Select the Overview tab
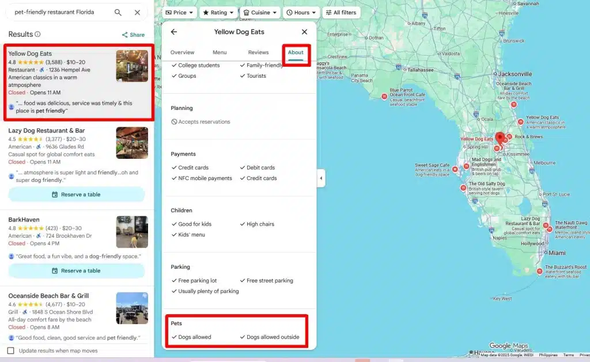Viewport: 590px width, 362px height. [x=182, y=52]
